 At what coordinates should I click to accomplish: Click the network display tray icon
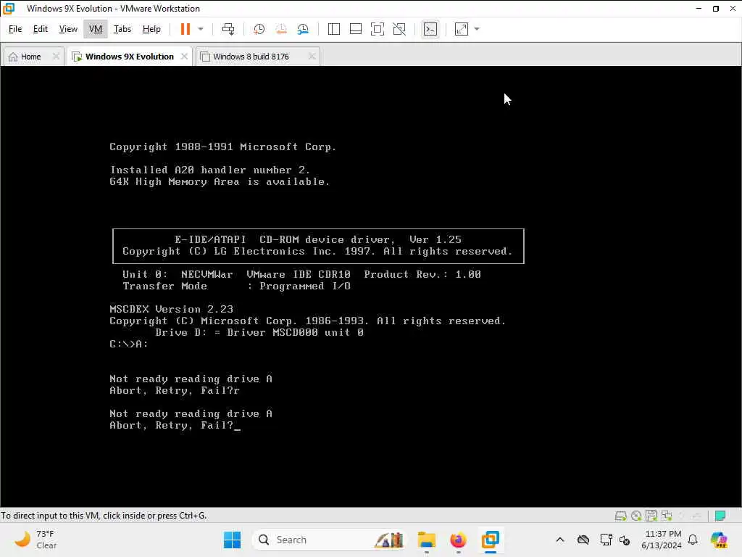(606, 540)
